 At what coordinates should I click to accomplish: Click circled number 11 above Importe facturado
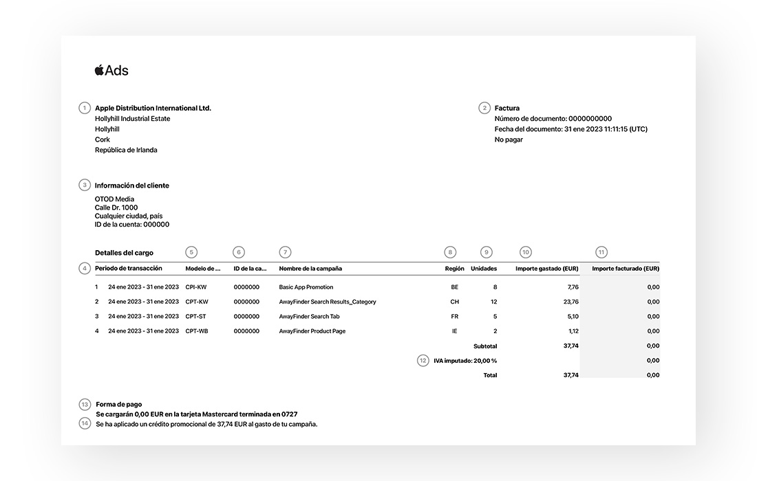click(x=602, y=252)
